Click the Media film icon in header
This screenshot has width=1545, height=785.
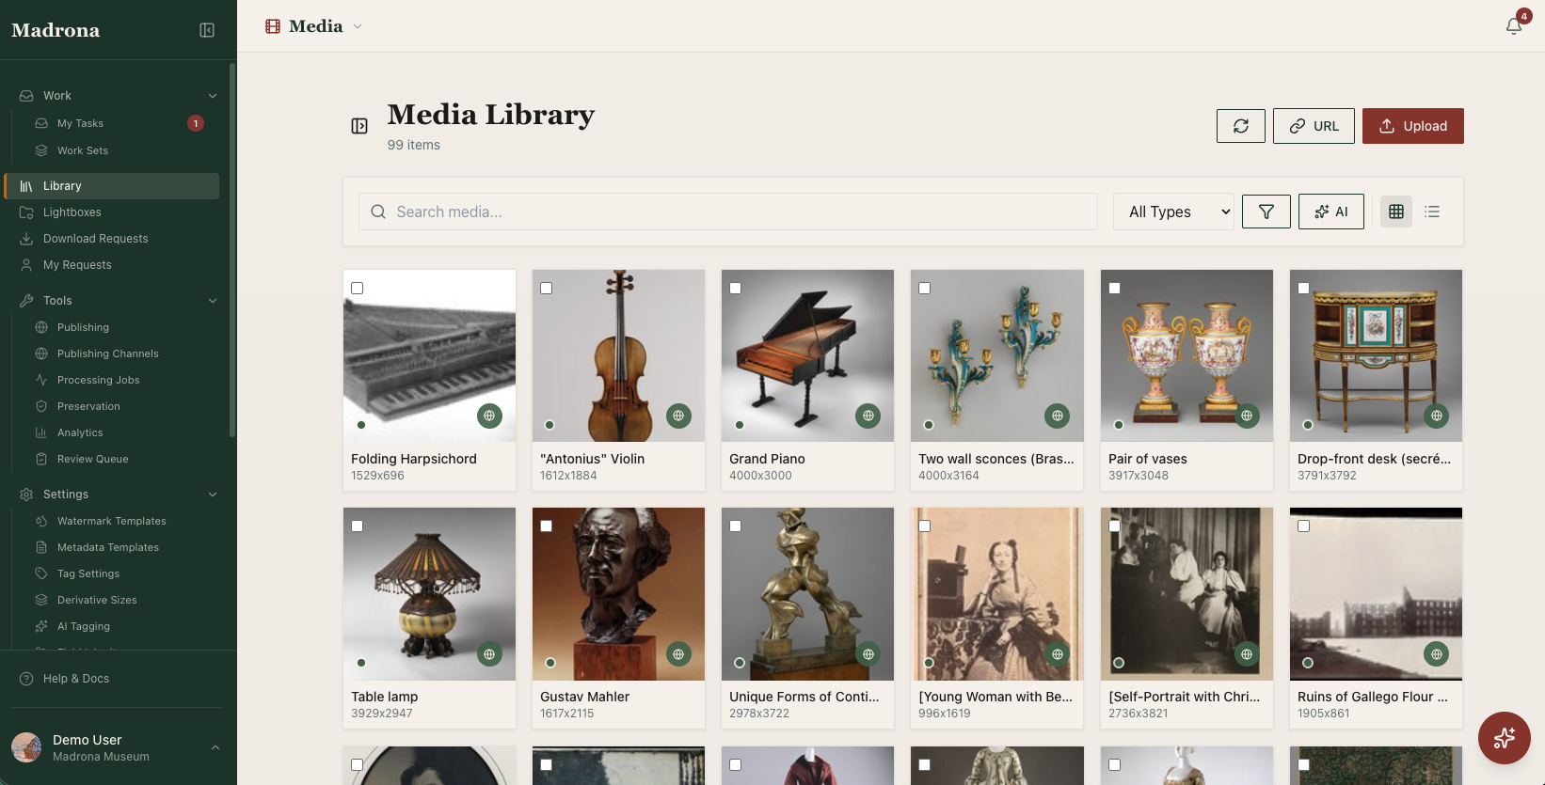click(x=273, y=26)
